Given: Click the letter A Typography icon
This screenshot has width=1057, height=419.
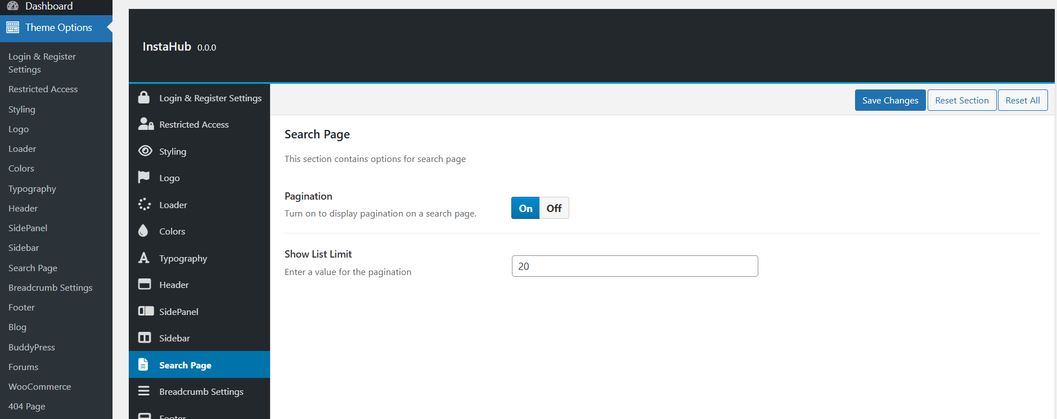Looking at the screenshot, I should coord(144,258).
